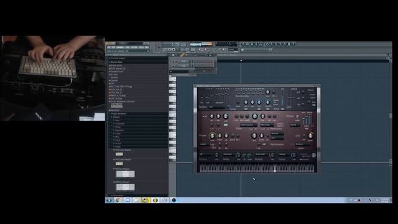
Task: Open the Comp preset dropdown
Action: point(283,154)
